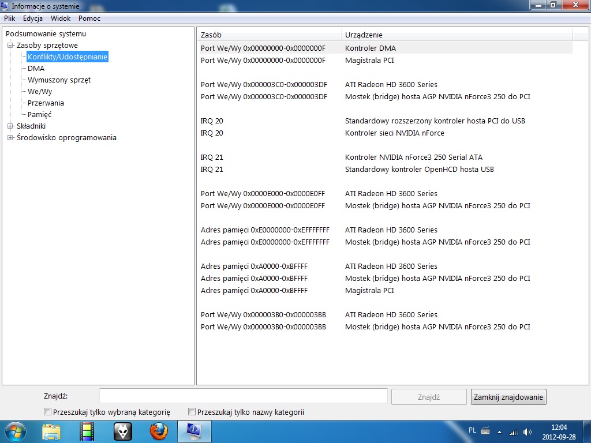Select IRQ 21 nForce3 250 Serial ATA row
This screenshot has height=443, width=591.
[385, 157]
